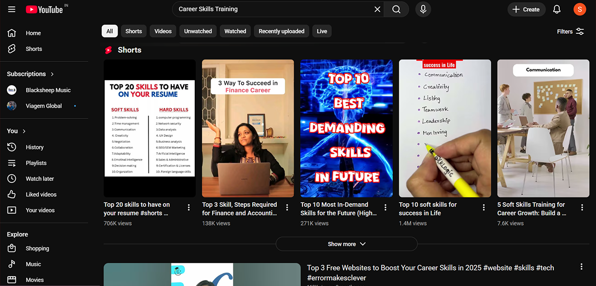Expand Shorts shelf with Show more
Viewport: 596px width, 286px height.
[x=347, y=244]
